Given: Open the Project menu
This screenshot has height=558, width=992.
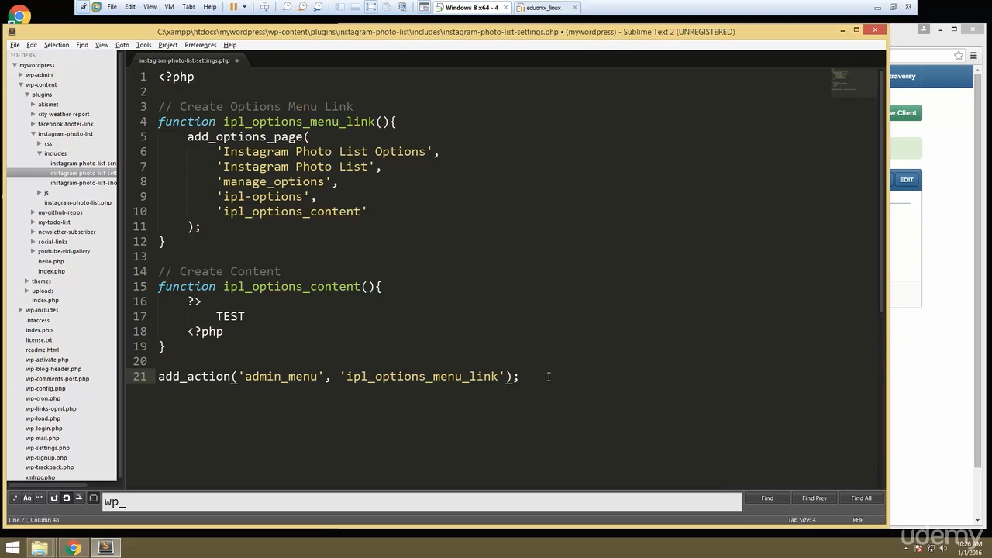Looking at the screenshot, I should (x=168, y=45).
